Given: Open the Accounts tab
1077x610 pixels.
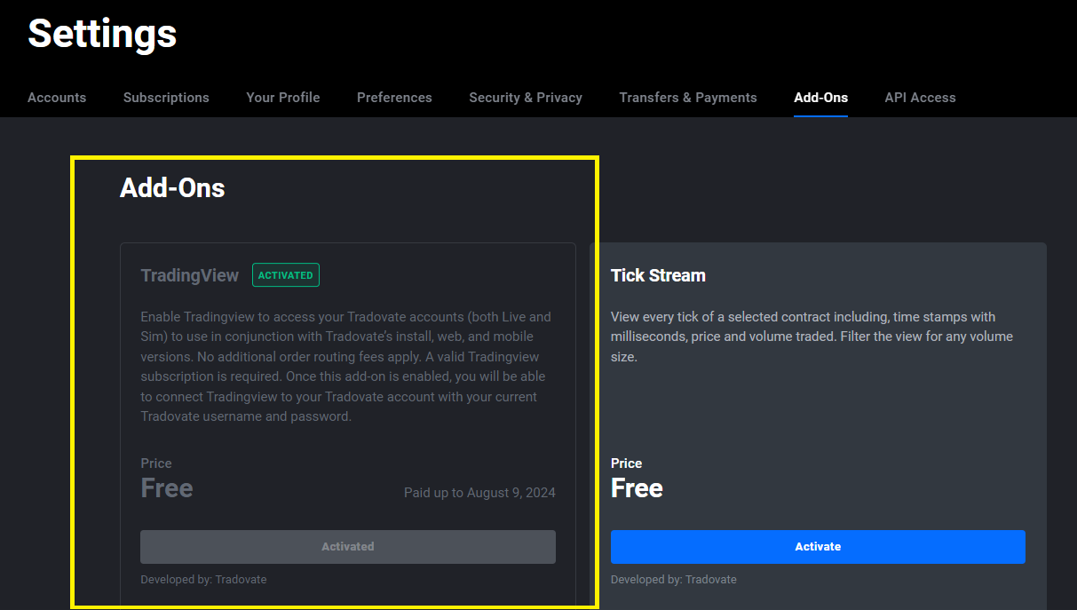Looking at the screenshot, I should tap(57, 98).
